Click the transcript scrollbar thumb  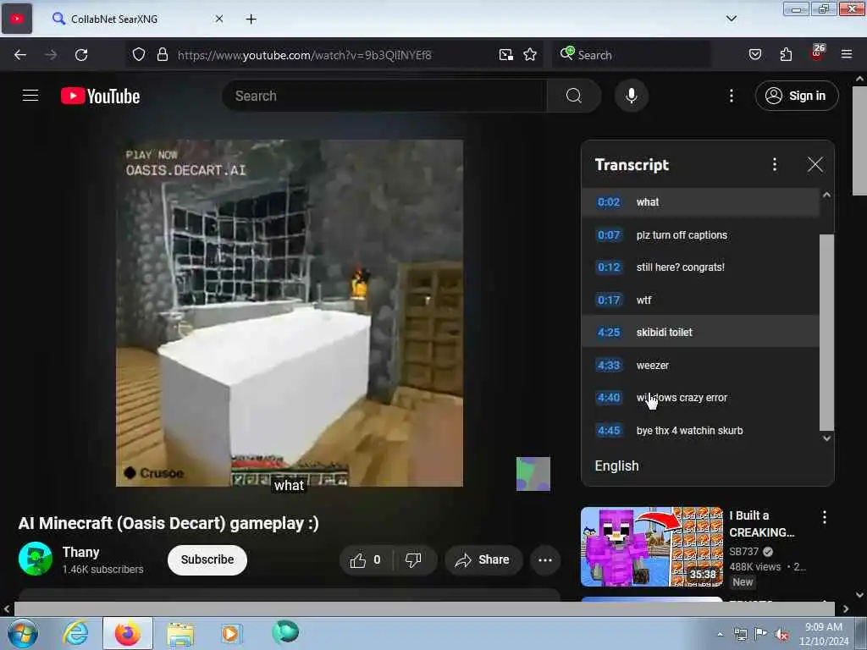point(826,332)
